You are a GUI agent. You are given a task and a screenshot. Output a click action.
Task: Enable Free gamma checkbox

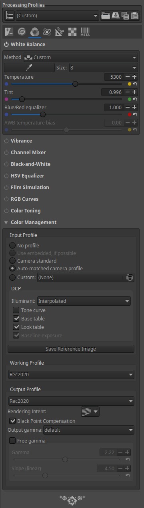pyautogui.click(x=12, y=441)
